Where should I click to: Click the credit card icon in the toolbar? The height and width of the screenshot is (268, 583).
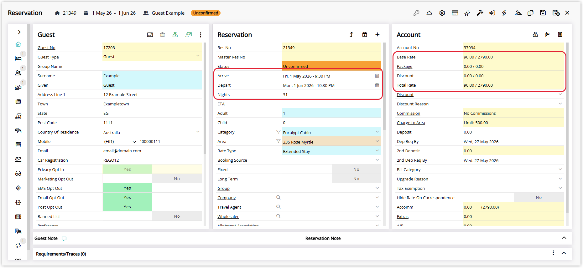pyautogui.click(x=455, y=13)
